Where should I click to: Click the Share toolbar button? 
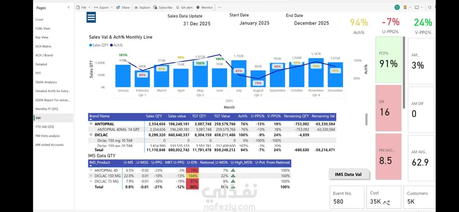(123, 8)
